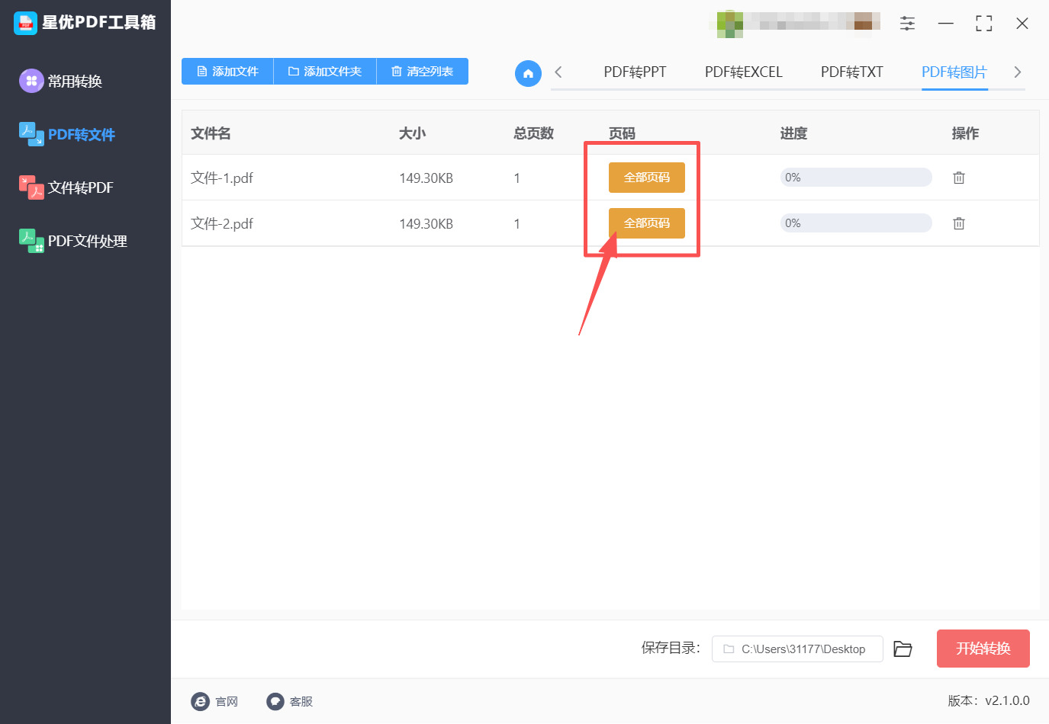Click the progress bar for 文件-2.pdf
The image size is (1049, 724).
pyautogui.click(x=856, y=223)
